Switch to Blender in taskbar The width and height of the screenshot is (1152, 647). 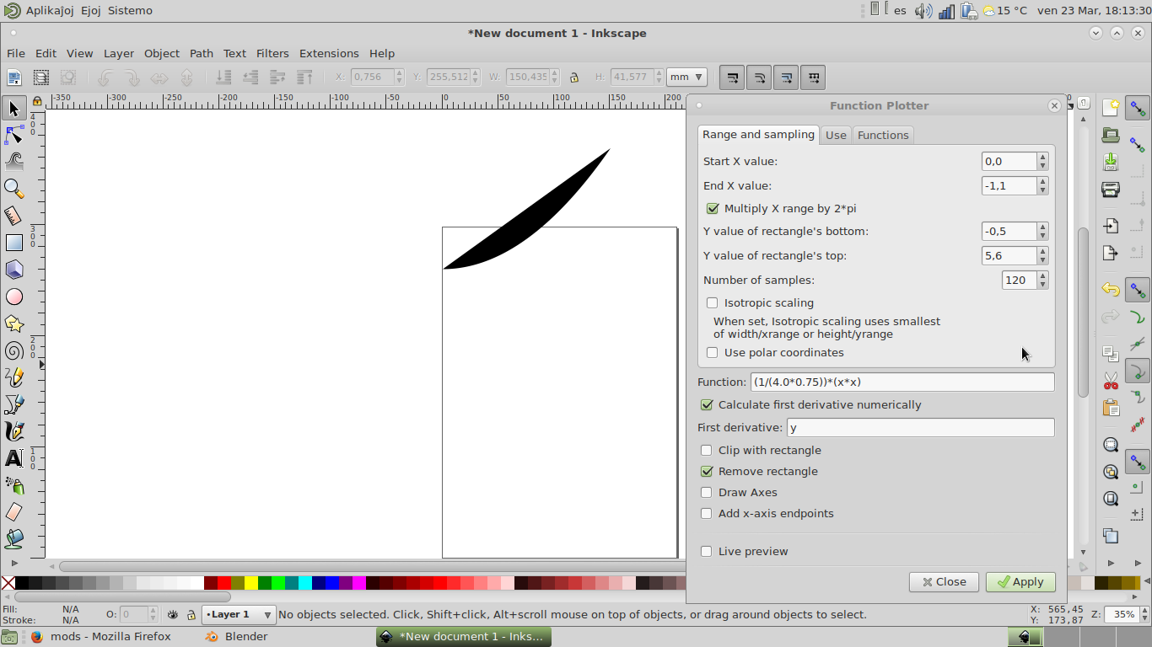pyautogui.click(x=237, y=636)
